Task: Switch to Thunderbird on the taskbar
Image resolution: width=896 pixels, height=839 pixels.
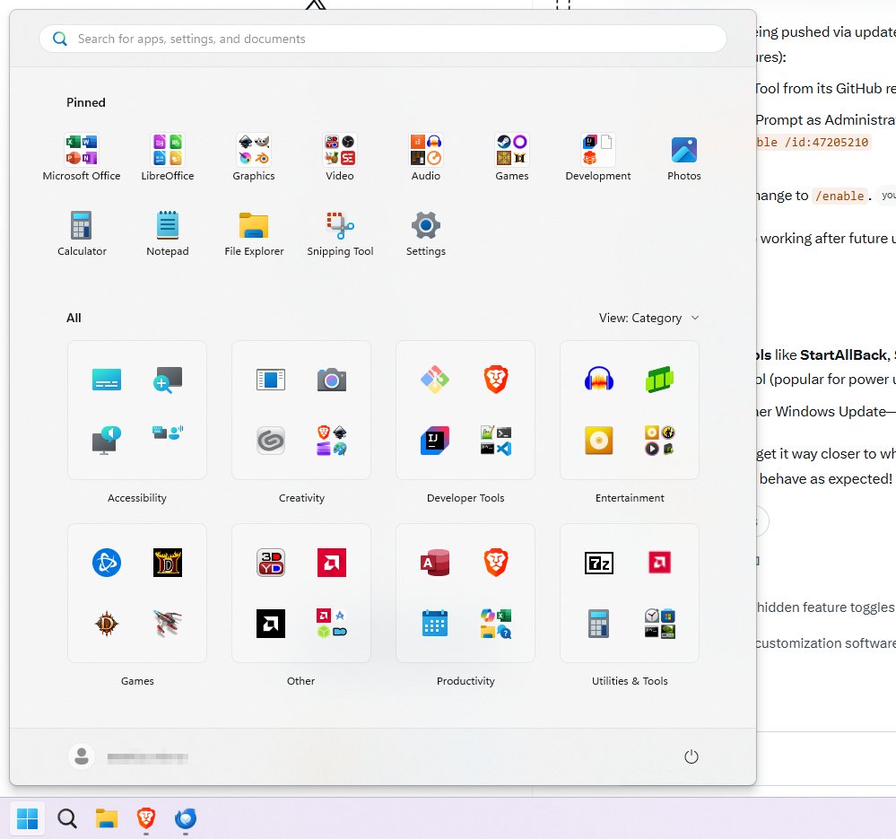Action: coord(185,818)
